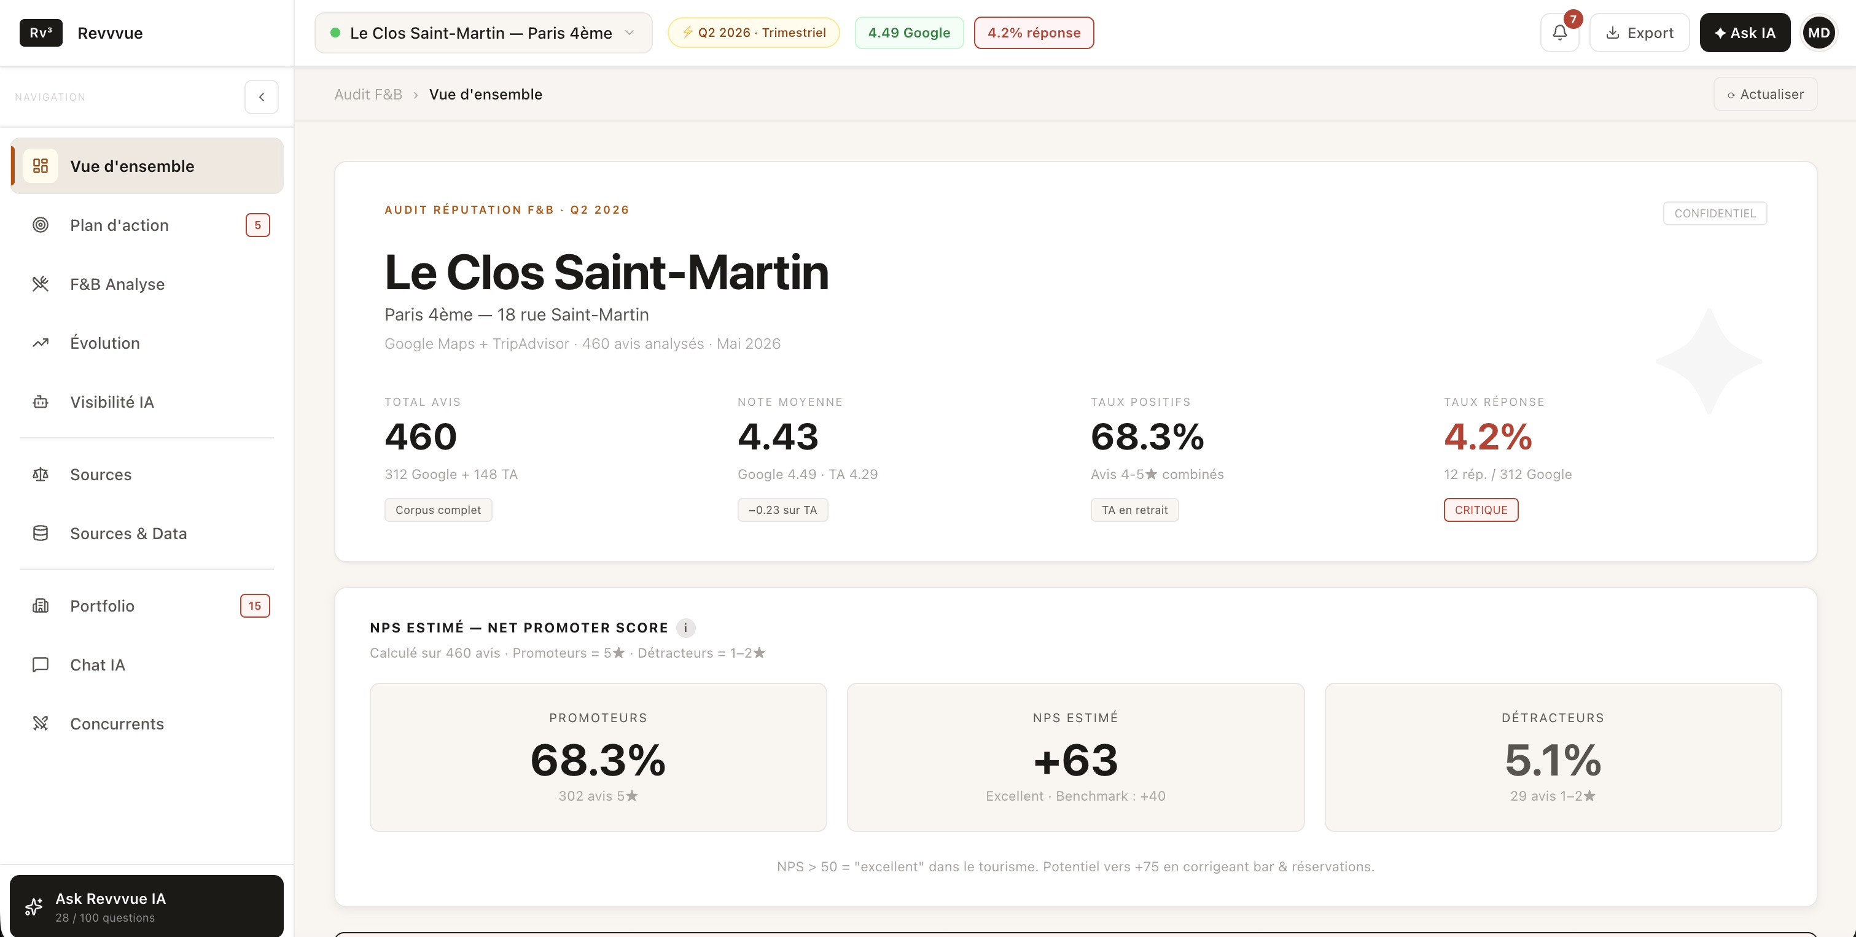The width and height of the screenshot is (1856, 937).
Task: Click the Visibilité IA robot icon
Action: tap(41, 402)
